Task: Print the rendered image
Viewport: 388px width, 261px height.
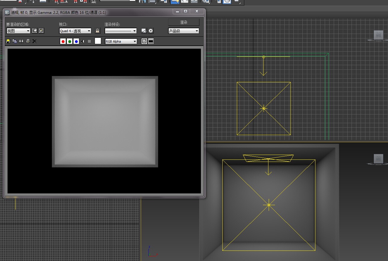Action: [x=28, y=41]
